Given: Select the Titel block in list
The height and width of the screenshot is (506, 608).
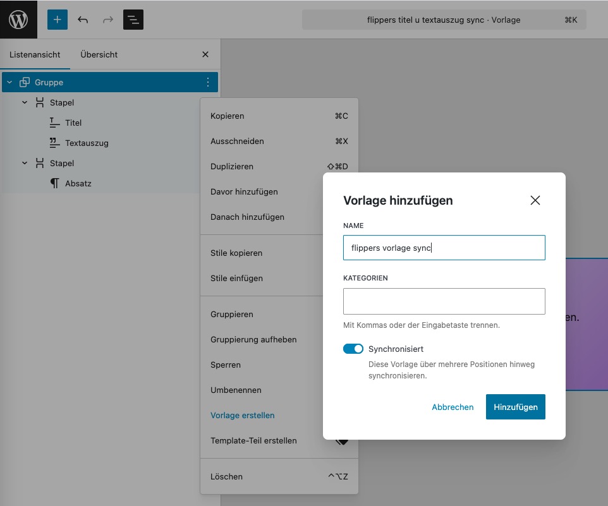Looking at the screenshot, I should tap(73, 123).
